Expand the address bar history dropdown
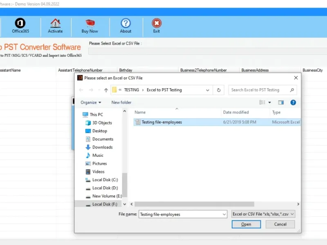This screenshot has height=245, width=327. coord(208,90)
